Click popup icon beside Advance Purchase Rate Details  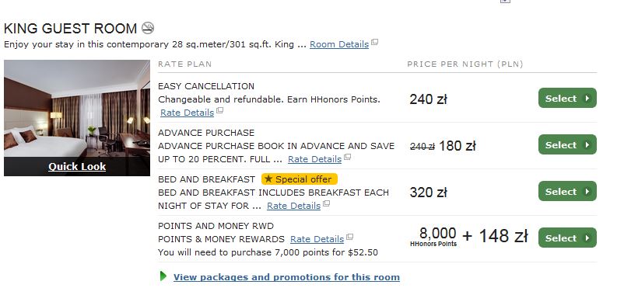coord(348,157)
